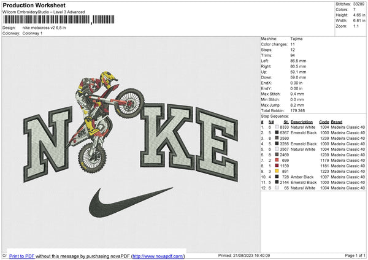Select the Max Stitch value 9.4 mm

point(297,94)
